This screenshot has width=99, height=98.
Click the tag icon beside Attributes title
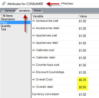(x=4, y=4)
